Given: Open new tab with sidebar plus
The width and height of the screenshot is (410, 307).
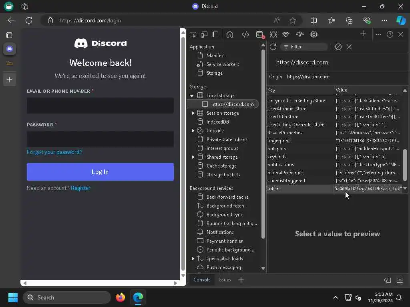Looking at the screenshot, I should [10, 80].
